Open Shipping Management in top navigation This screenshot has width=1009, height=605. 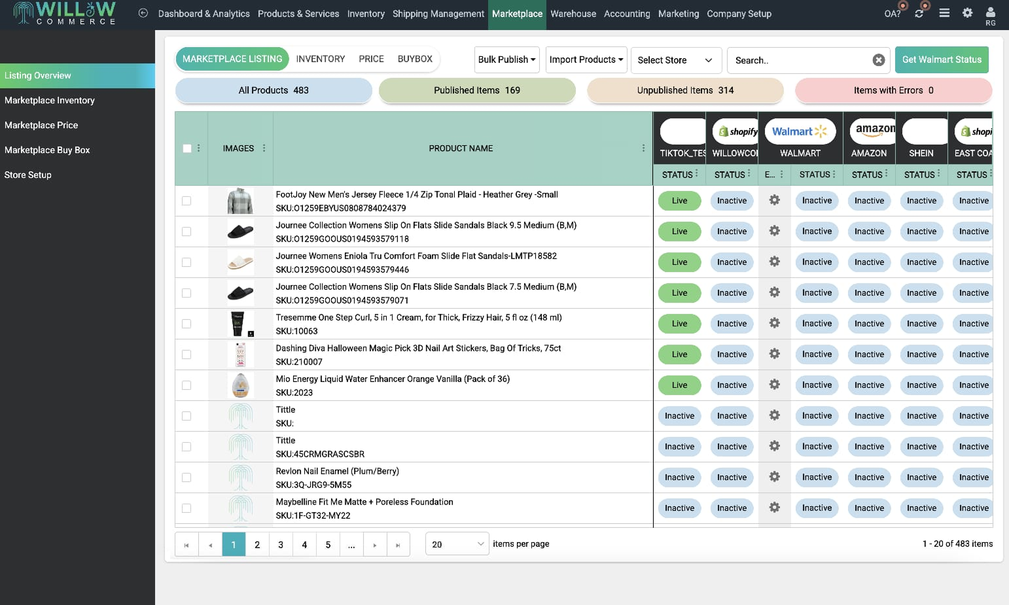pos(438,14)
